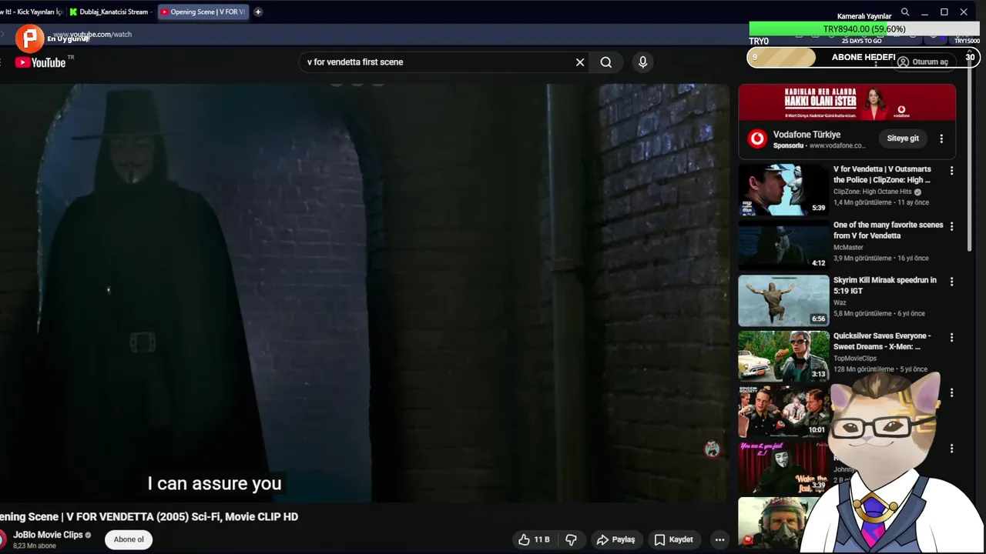The image size is (986, 554).
Task: Start voice search with the microphone icon
Action: coord(643,62)
